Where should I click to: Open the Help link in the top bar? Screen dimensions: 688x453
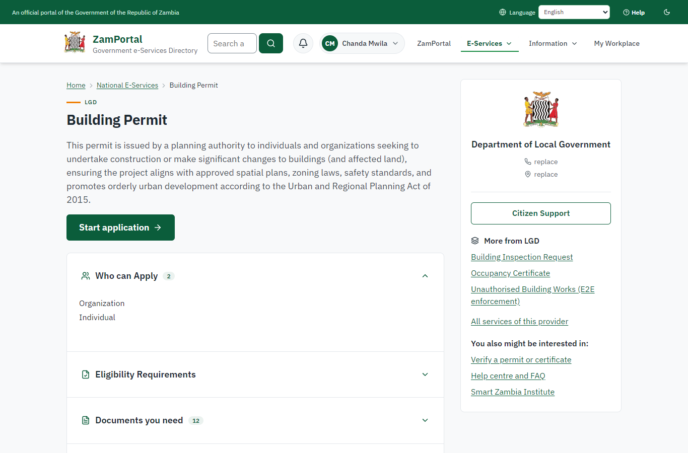[x=634, y=12]
